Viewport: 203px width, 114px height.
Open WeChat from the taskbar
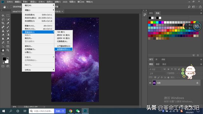pos(78,111)
